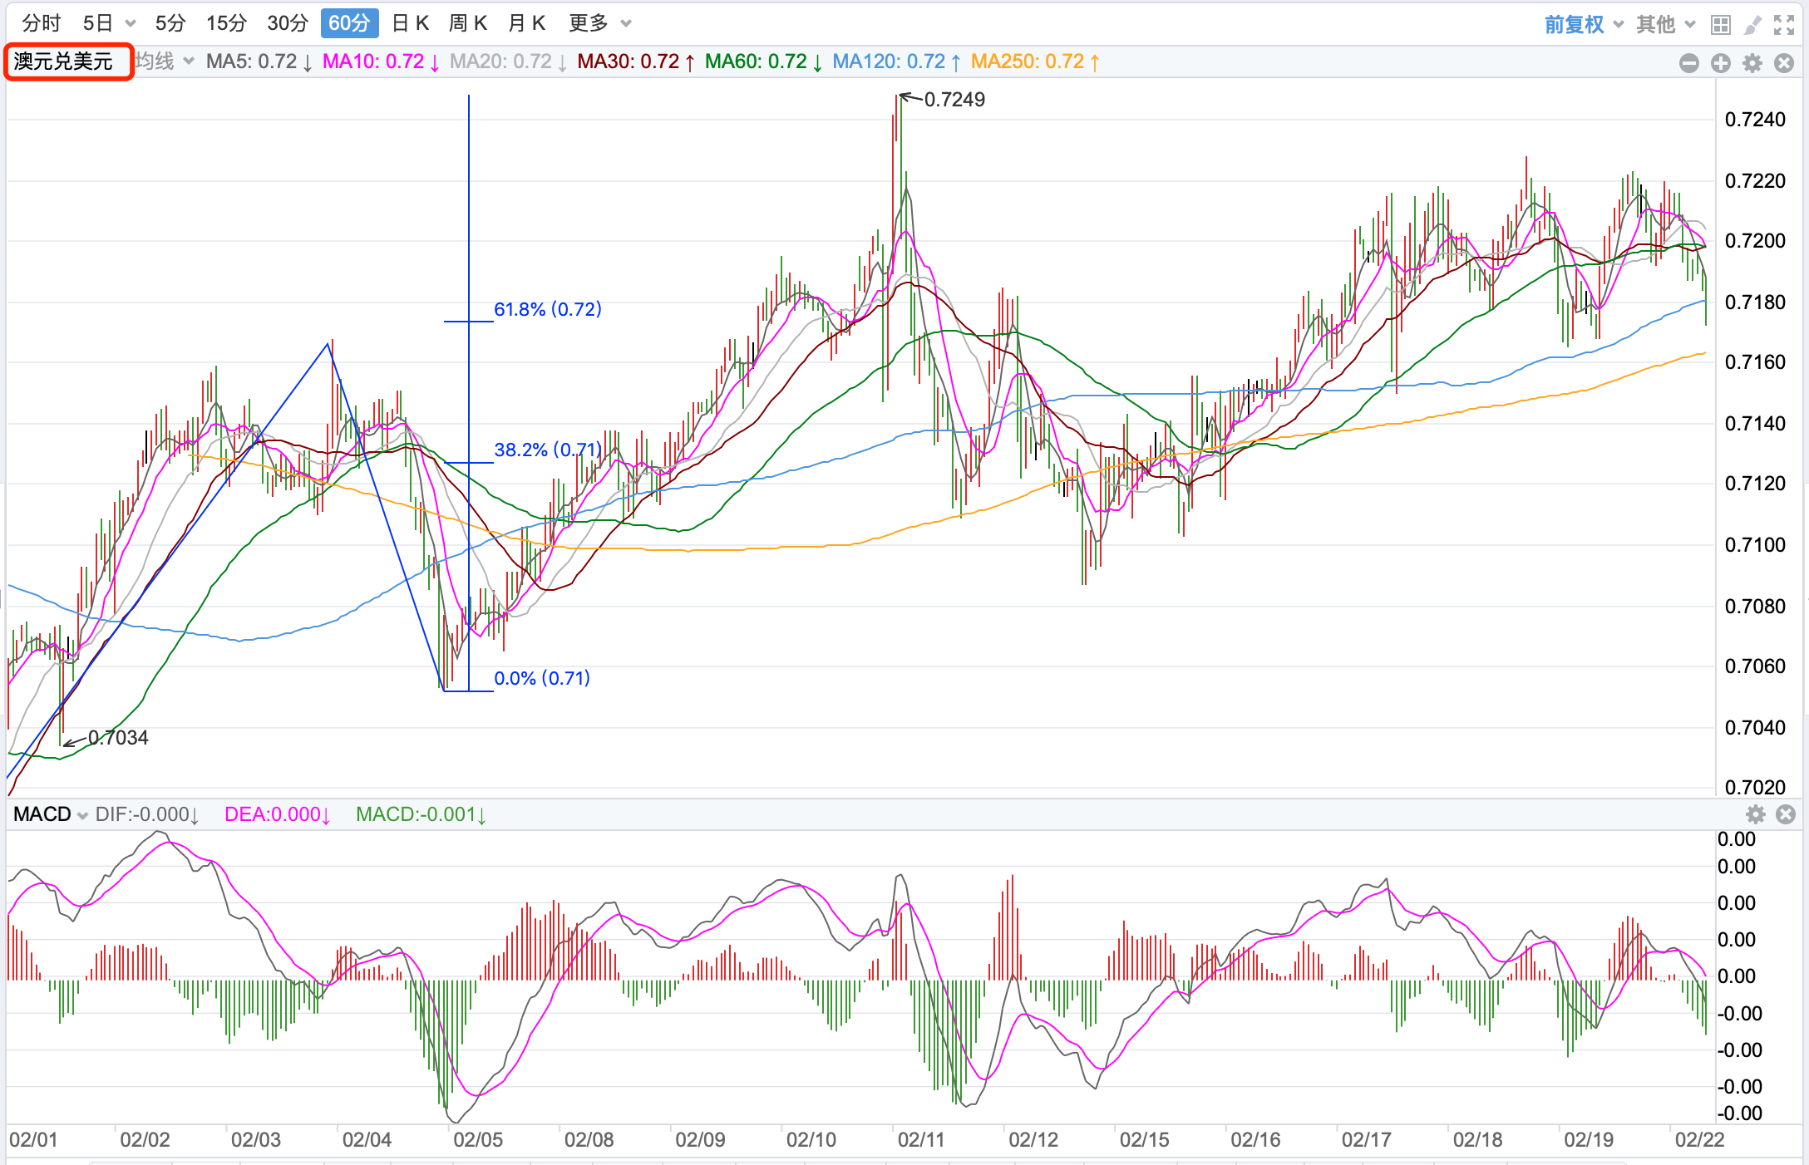1809x1165 pixels.
Task: Toggle the MA250 line label
Action: [1034, 61]
